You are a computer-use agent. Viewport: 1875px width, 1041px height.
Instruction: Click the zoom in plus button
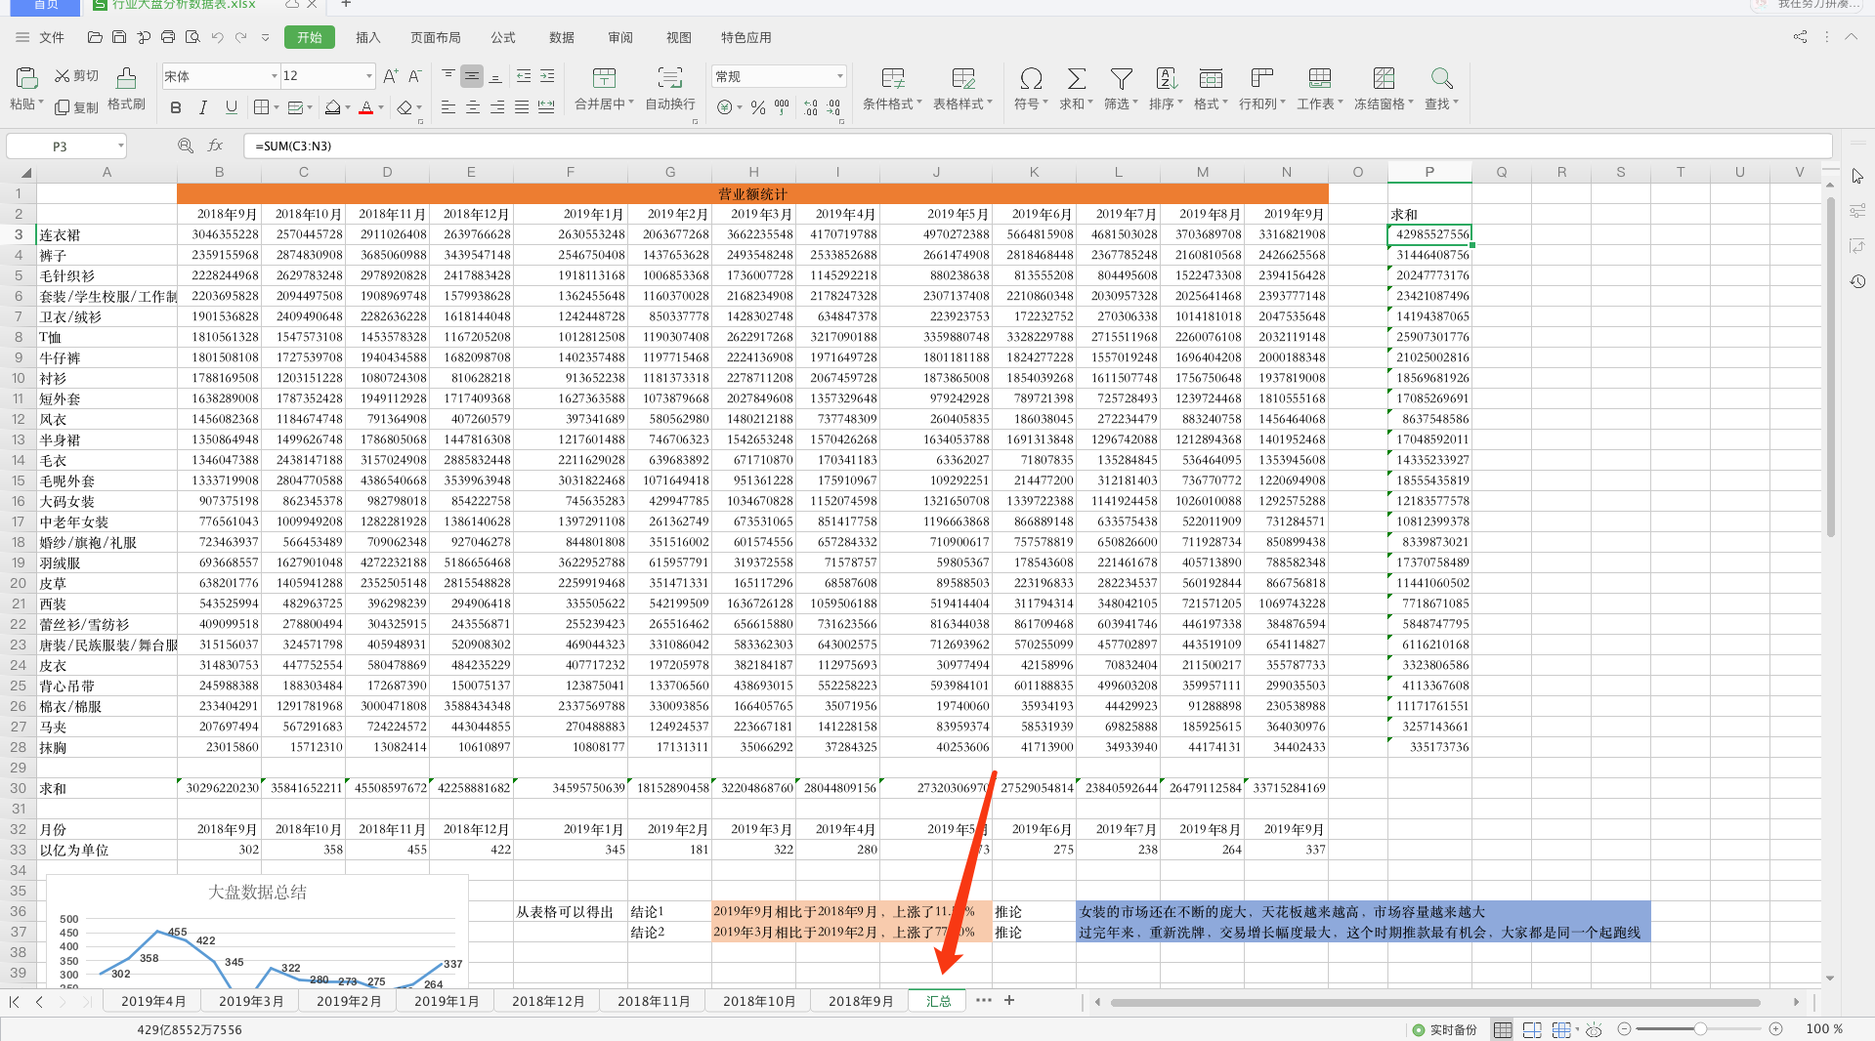point(1776,1029)
